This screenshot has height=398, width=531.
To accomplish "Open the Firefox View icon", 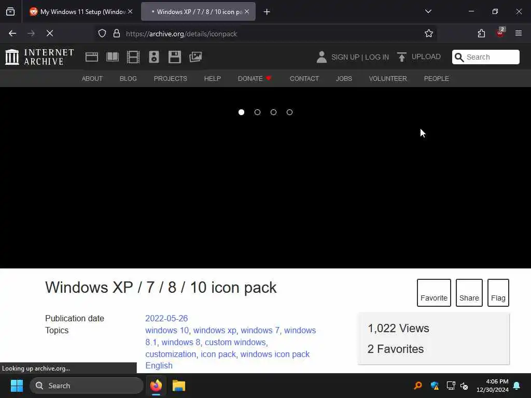I will [10, 12].
